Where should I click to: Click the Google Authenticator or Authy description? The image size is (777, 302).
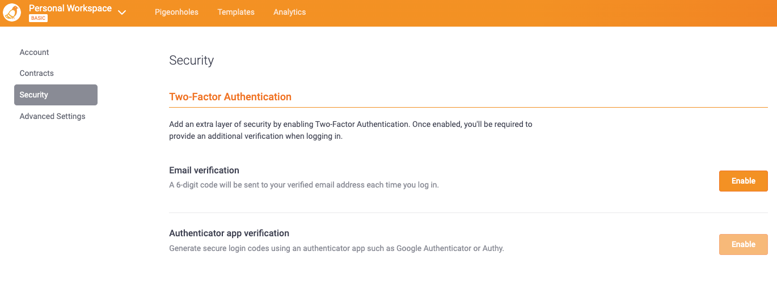(336, 248)
